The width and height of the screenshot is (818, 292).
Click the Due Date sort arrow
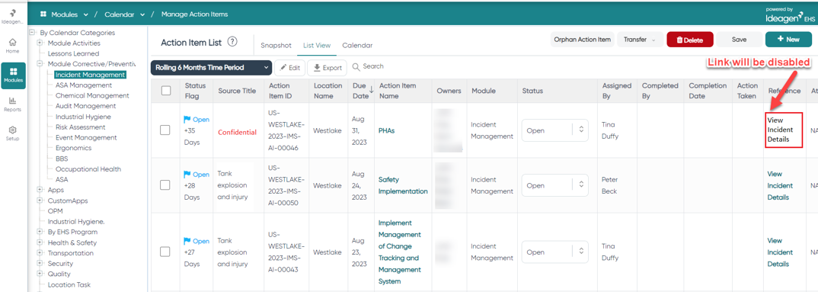tap(371, 90)
